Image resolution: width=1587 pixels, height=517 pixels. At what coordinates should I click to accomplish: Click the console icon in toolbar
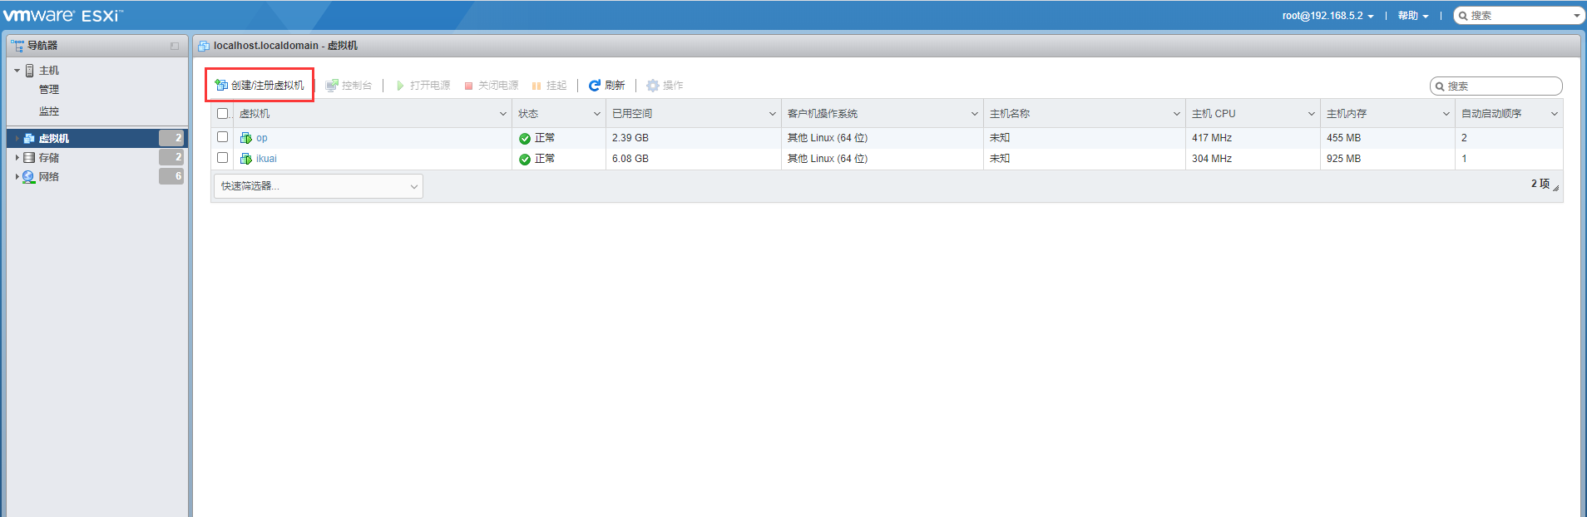[x=332, y=86]
